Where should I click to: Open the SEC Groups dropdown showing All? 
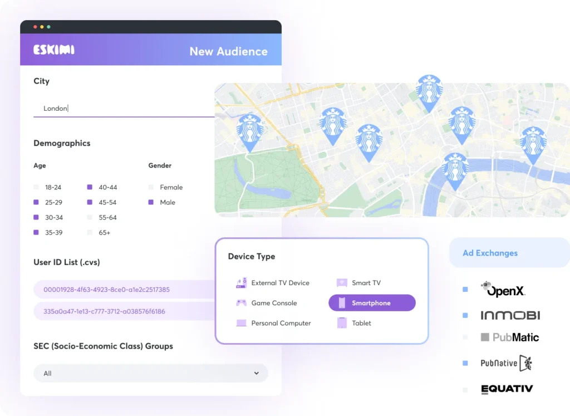pos(151,373)
